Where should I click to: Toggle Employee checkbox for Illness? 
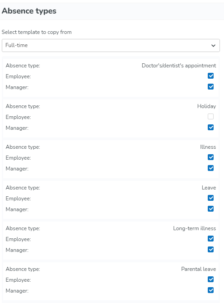click(x=211, y=157)
